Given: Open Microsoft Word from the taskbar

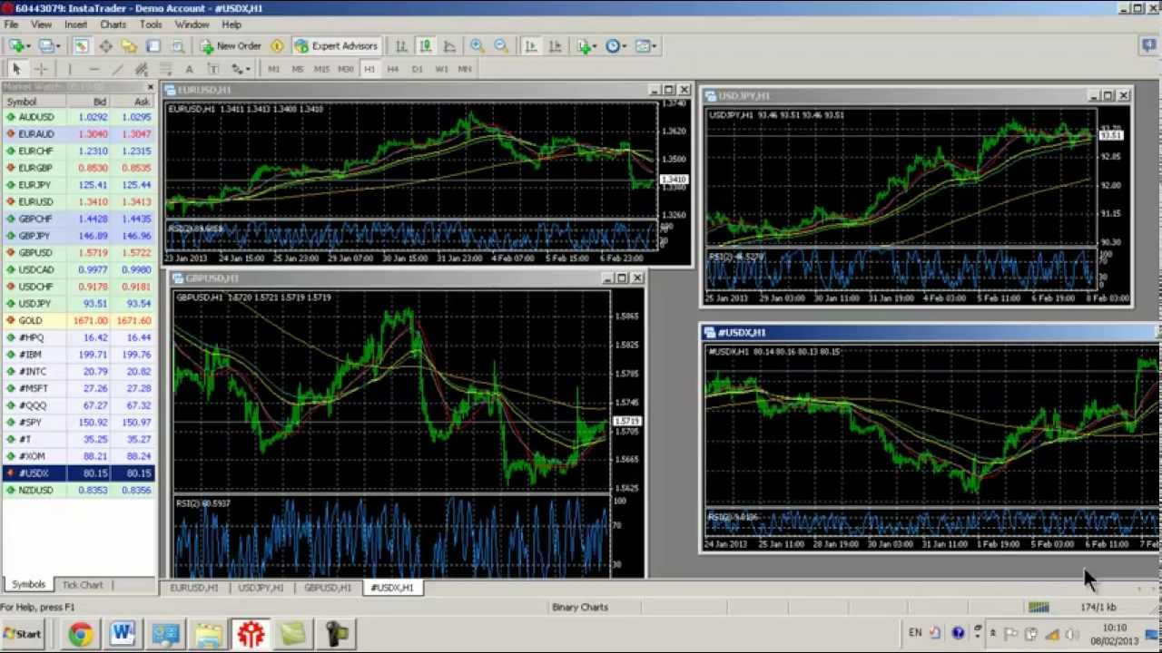Looking at the screenshot, I should 123,634.
